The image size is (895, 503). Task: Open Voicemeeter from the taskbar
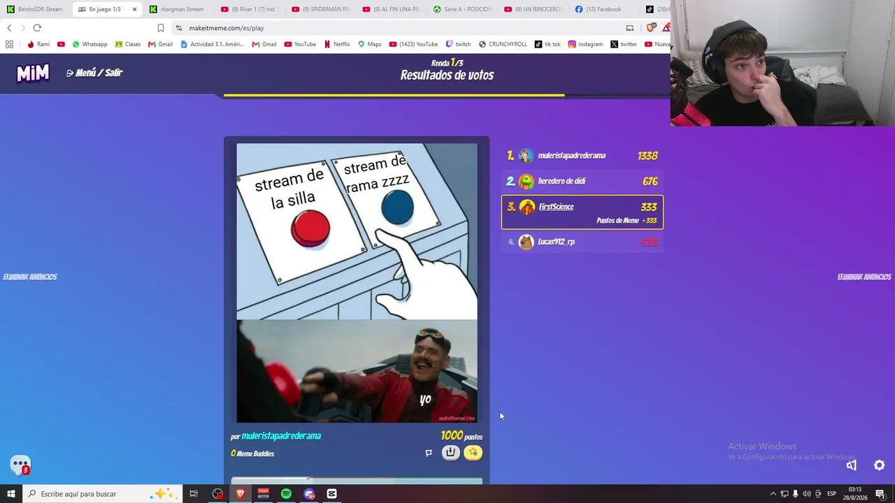coord(264,494)
